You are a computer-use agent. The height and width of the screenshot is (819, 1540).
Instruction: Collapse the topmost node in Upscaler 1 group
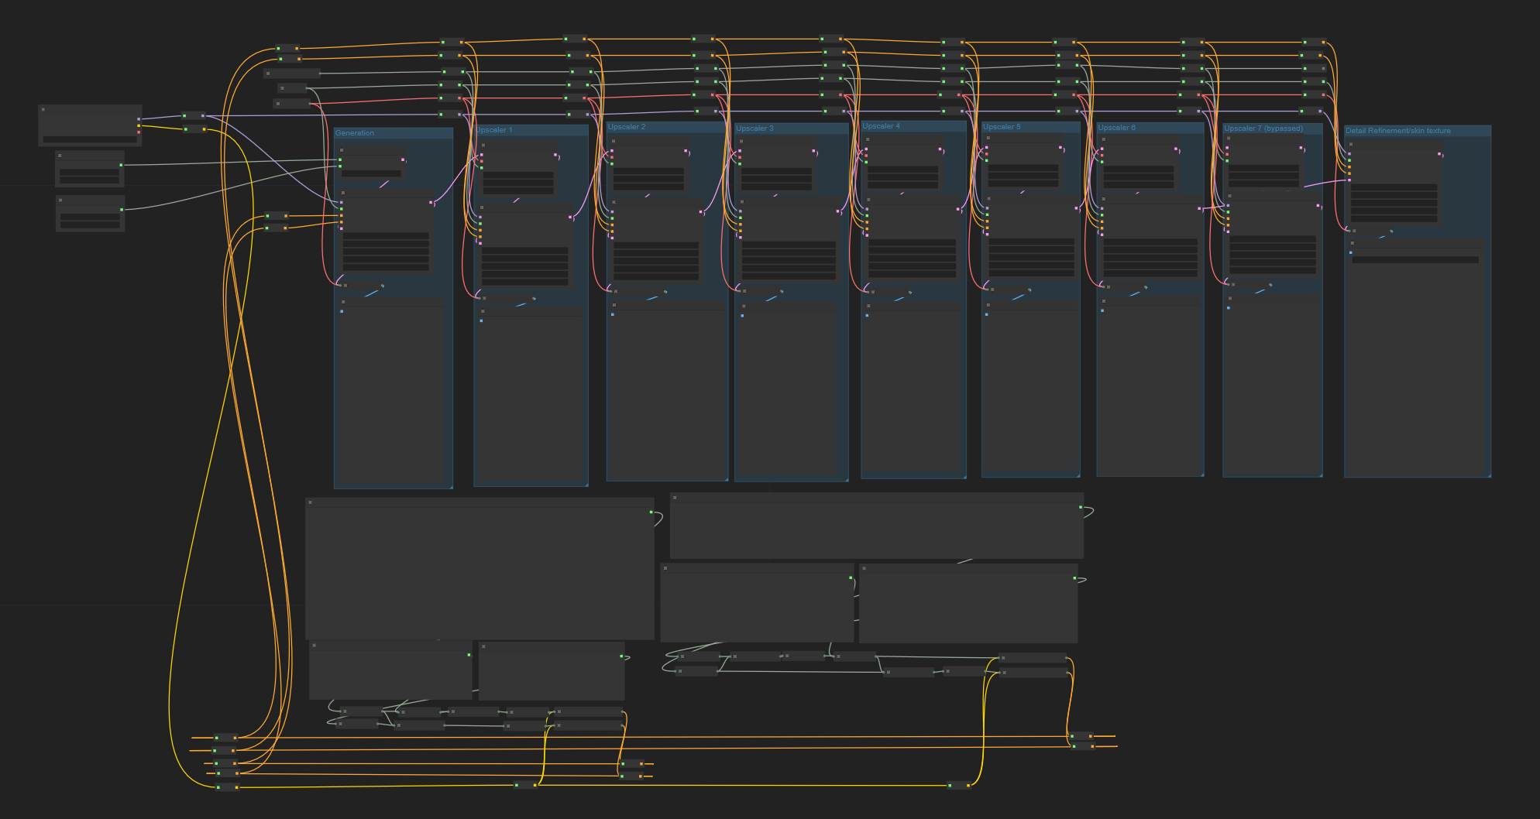coord(483,145)
